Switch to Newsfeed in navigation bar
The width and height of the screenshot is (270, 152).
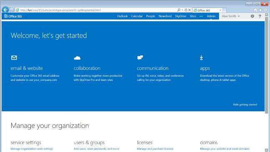pos(165,16)
